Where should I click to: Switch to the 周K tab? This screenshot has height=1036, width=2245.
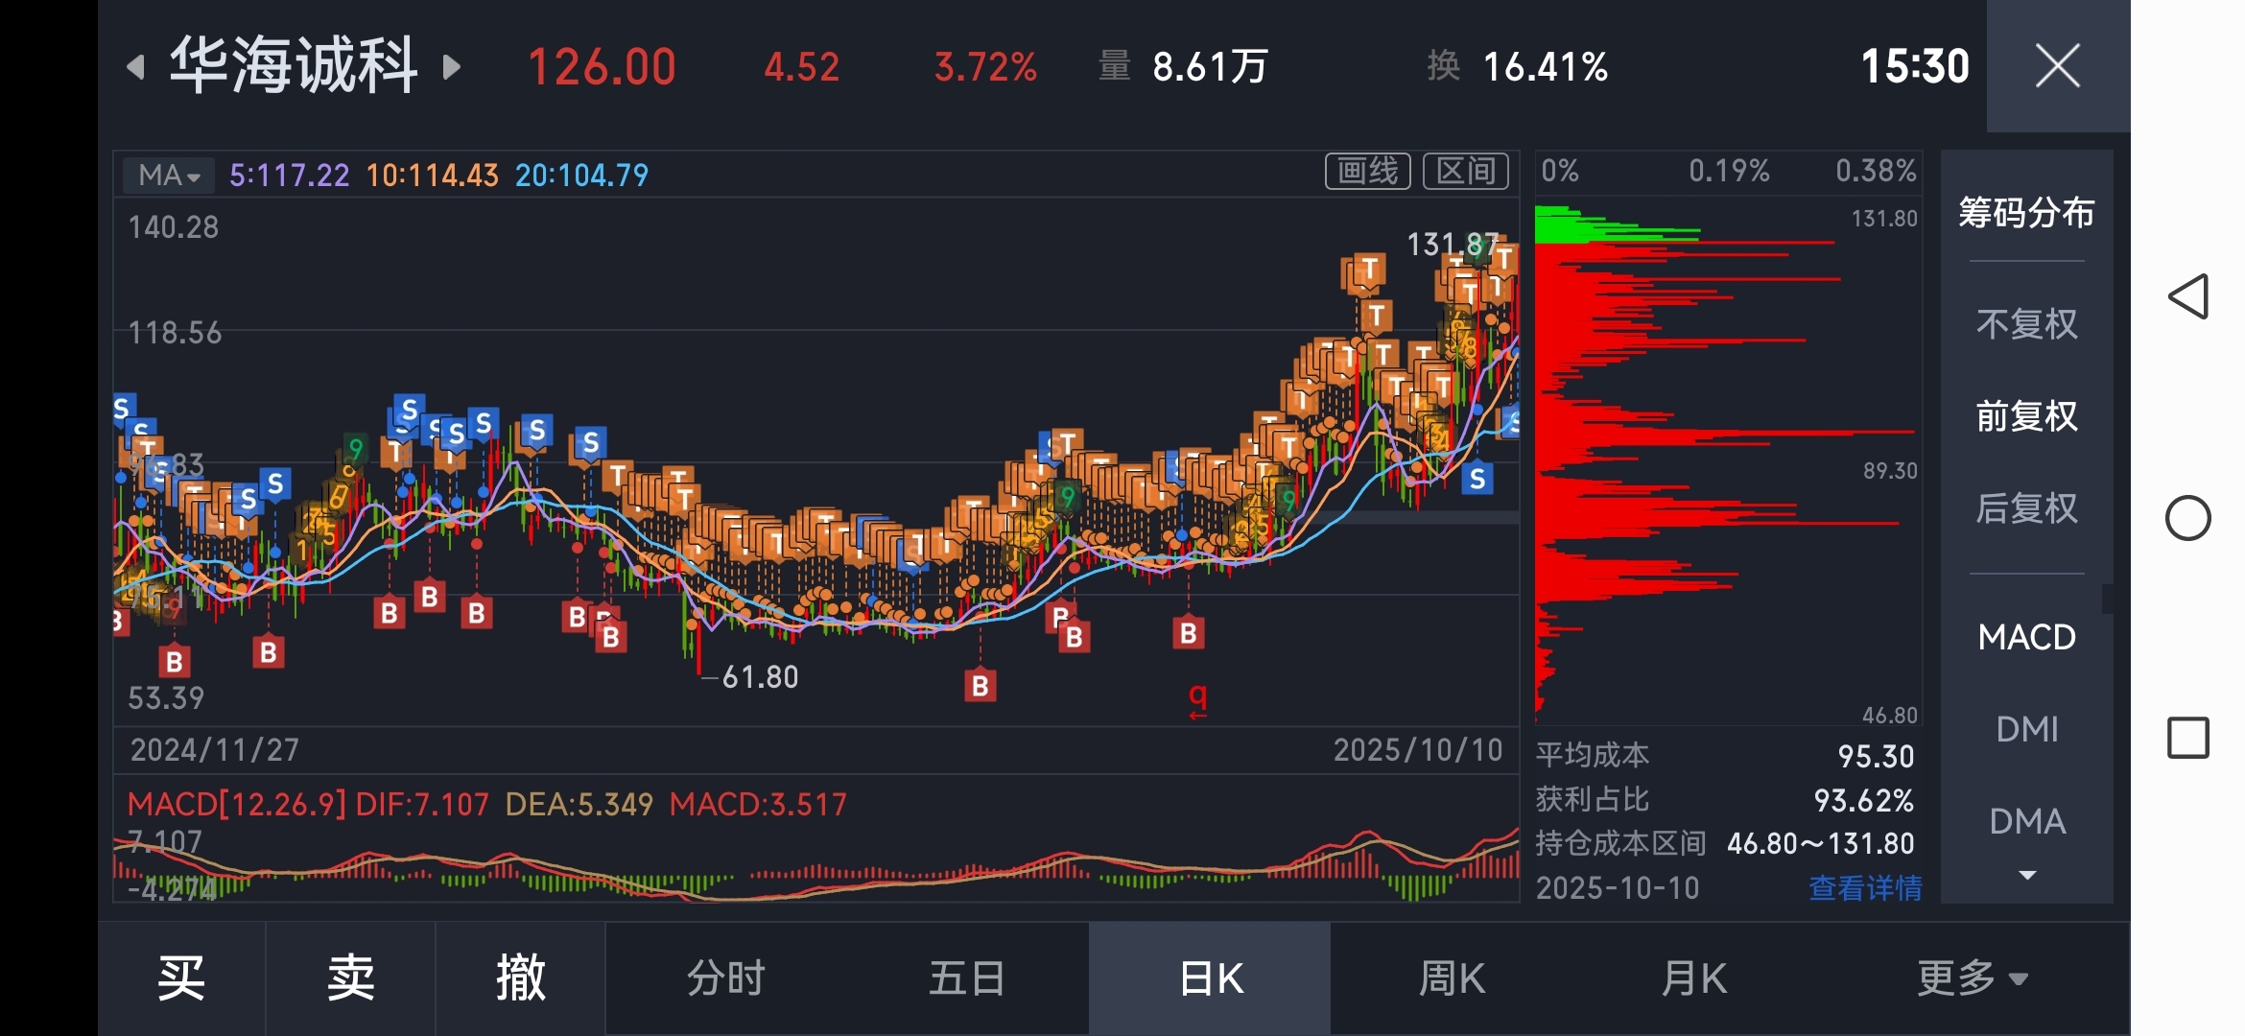coord(1452,978)
